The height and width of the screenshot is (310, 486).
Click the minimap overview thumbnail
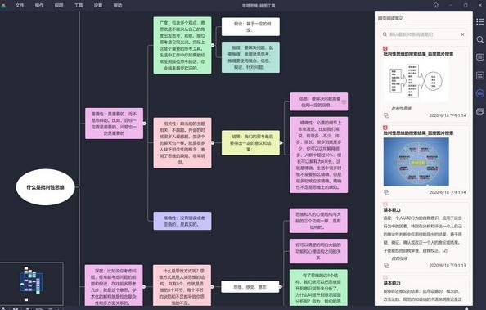coord(32,284)
